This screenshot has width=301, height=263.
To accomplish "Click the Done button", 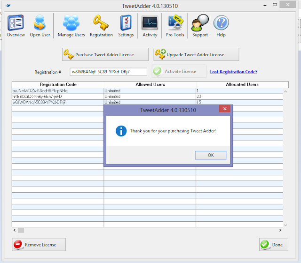I will [x=274, y=244].
